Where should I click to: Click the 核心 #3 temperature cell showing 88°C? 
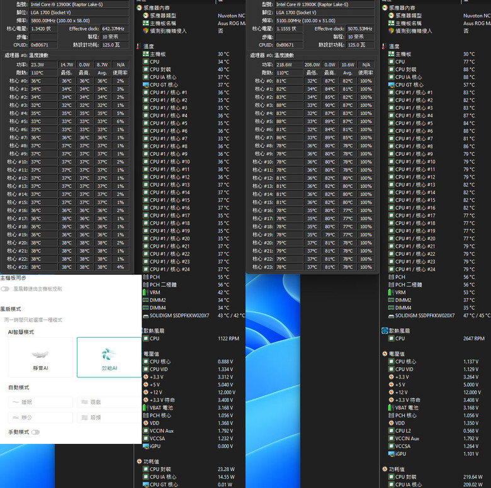pyautogui.click(x=289, y=105)
